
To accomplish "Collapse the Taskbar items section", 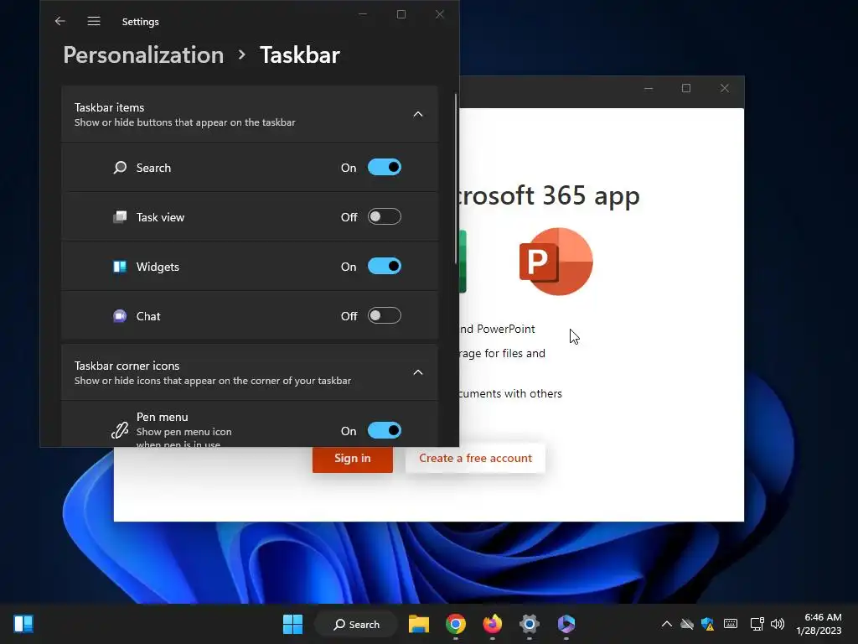I will point(418,114).
